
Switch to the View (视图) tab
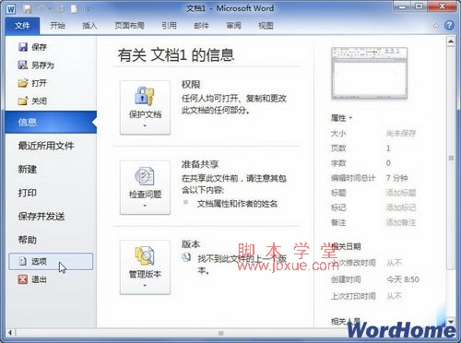tap(266, 26)
